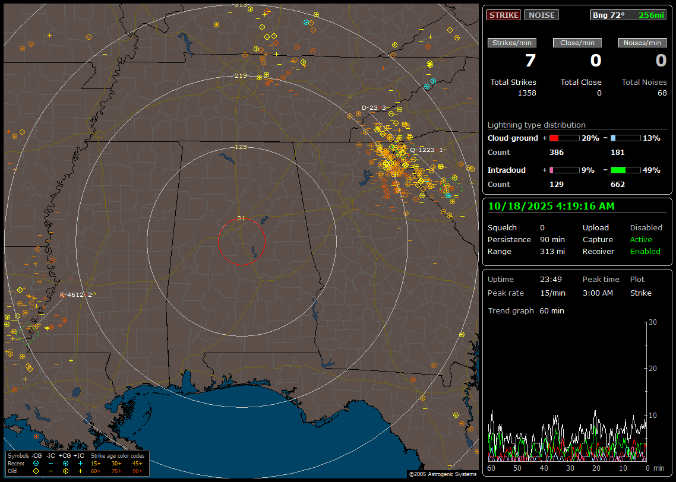
Task: Click the Noises/min button
Action: (x=643, y=43)
